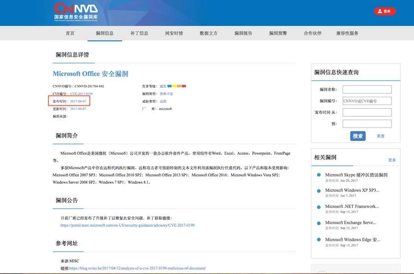
Task: Click the CNNVD logo
Action: tap(76, 12)
